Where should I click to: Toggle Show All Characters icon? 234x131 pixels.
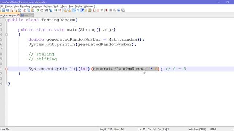click(x=78, y=10)
